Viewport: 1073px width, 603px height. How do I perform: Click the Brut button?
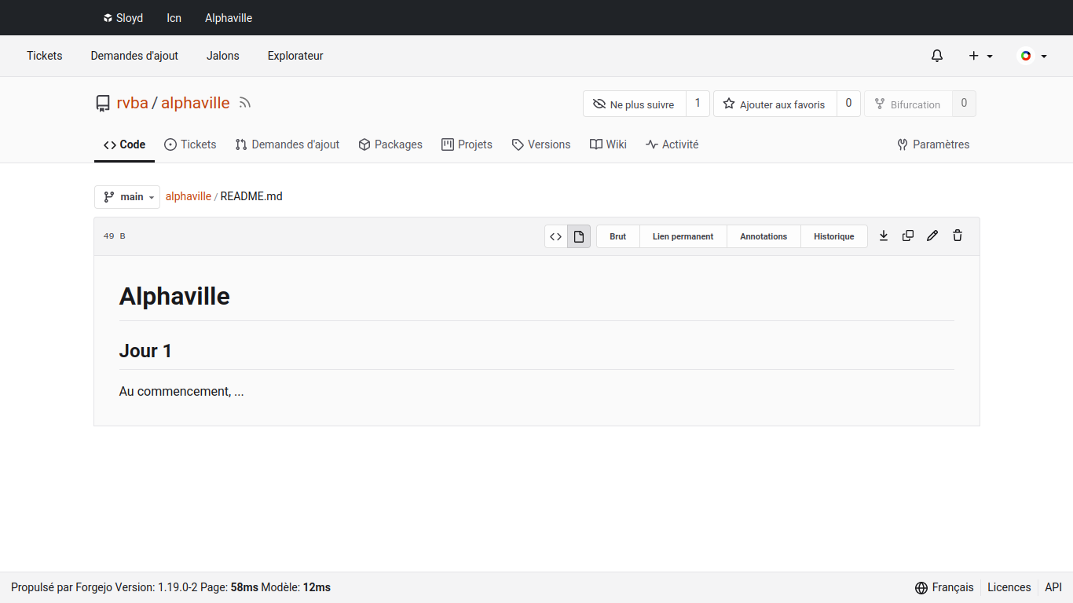tap(618, 236)
